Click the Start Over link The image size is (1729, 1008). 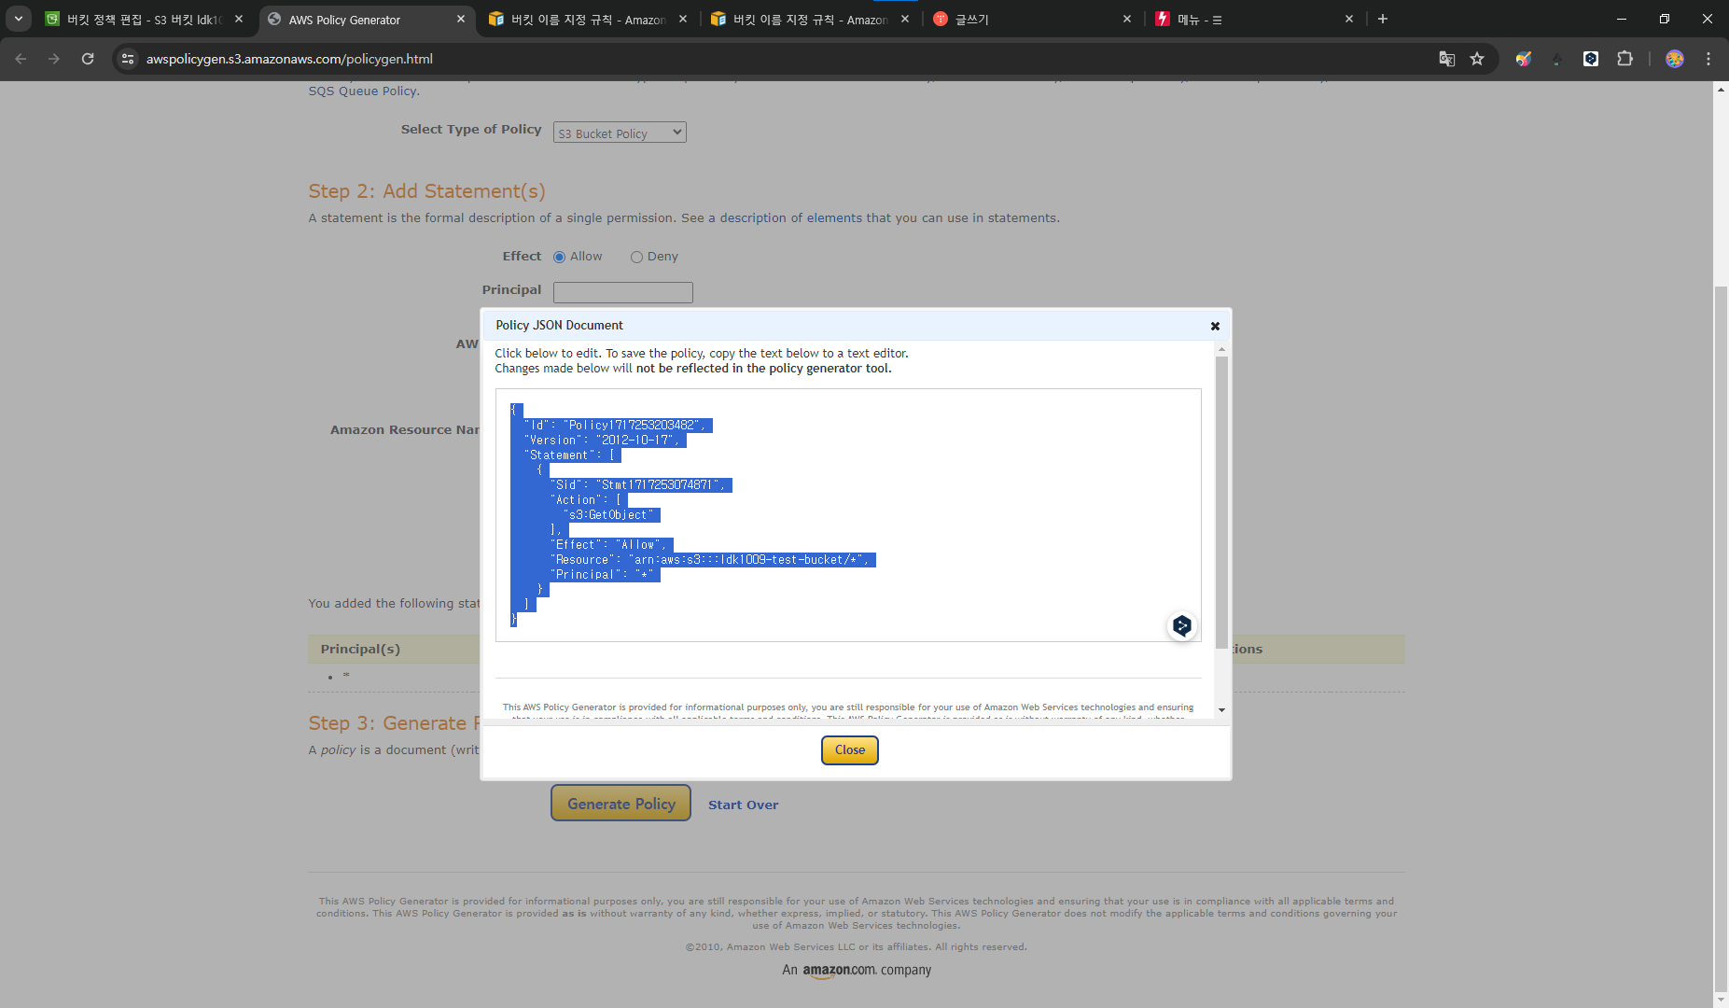coord(743,805)
